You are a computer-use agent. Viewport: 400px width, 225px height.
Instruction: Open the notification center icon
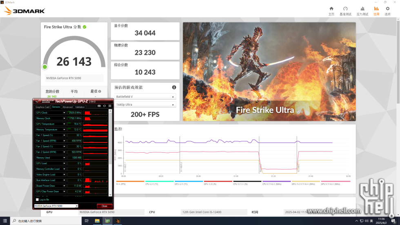tap(393, 221)
